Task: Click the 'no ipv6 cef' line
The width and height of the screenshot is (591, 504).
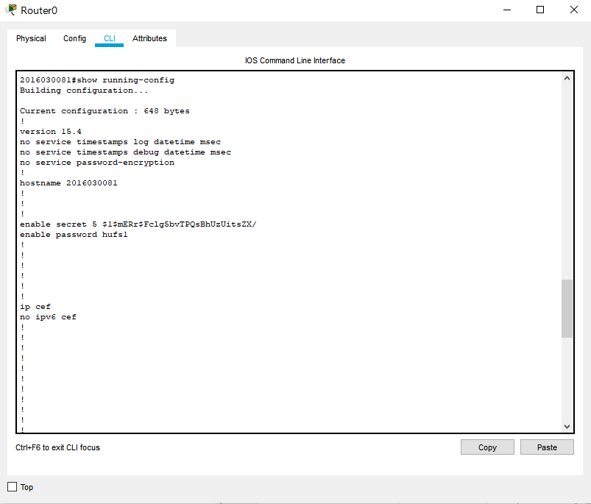Action: [x=49, y=317]
